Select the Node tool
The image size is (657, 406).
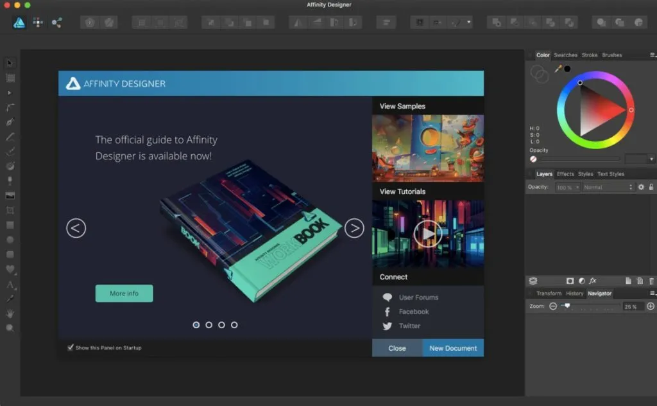10,93
